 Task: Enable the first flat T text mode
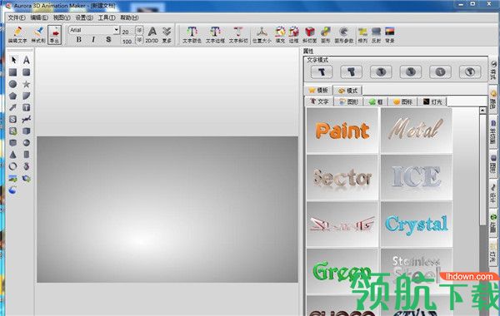pyautogui.click(x=322, y=72)
